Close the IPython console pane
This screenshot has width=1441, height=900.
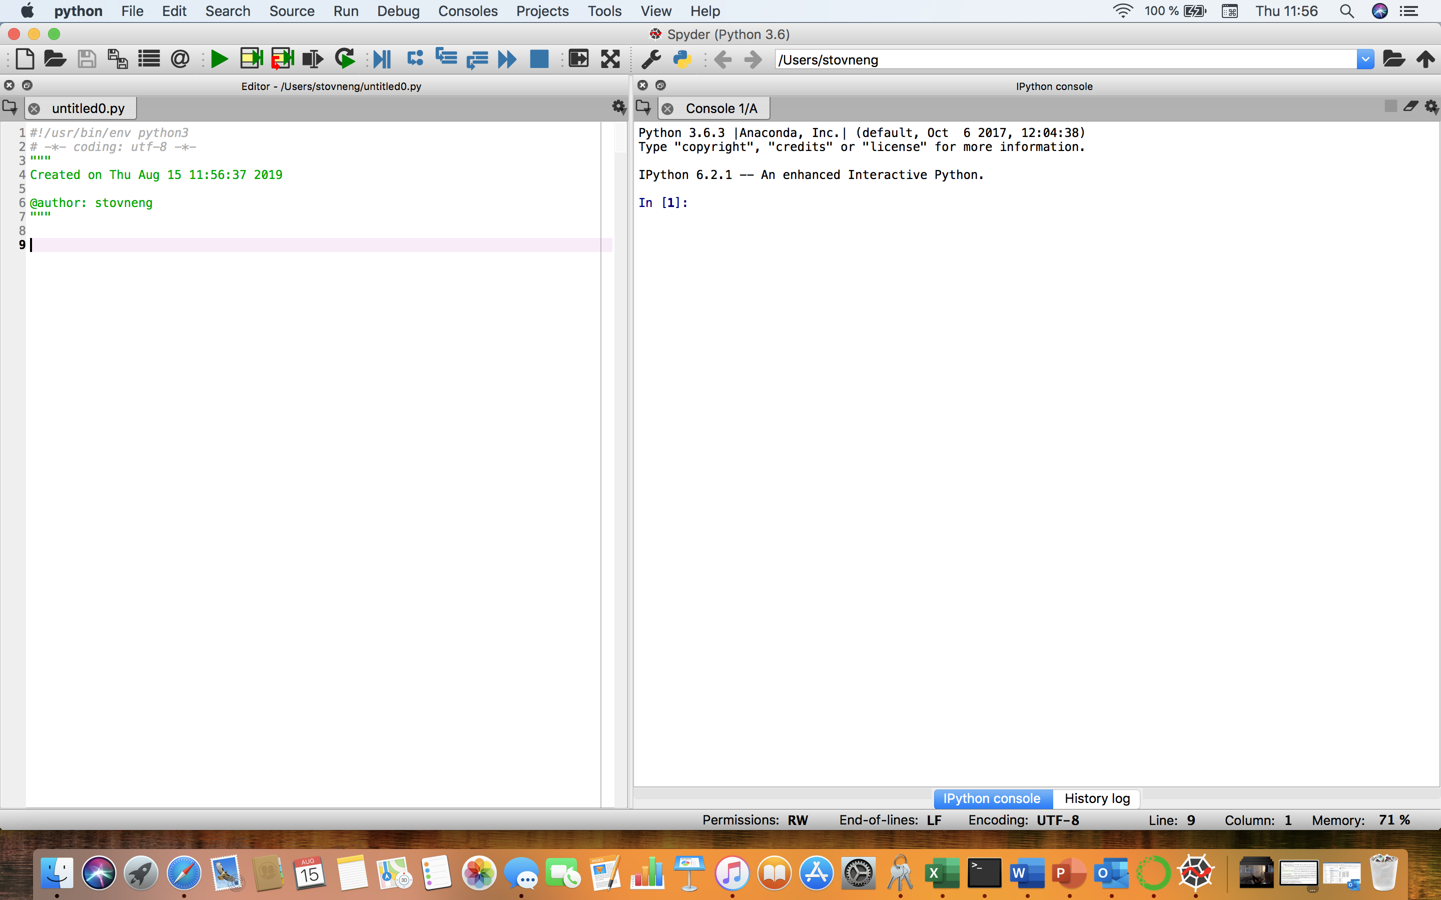(x=643, y=85)
